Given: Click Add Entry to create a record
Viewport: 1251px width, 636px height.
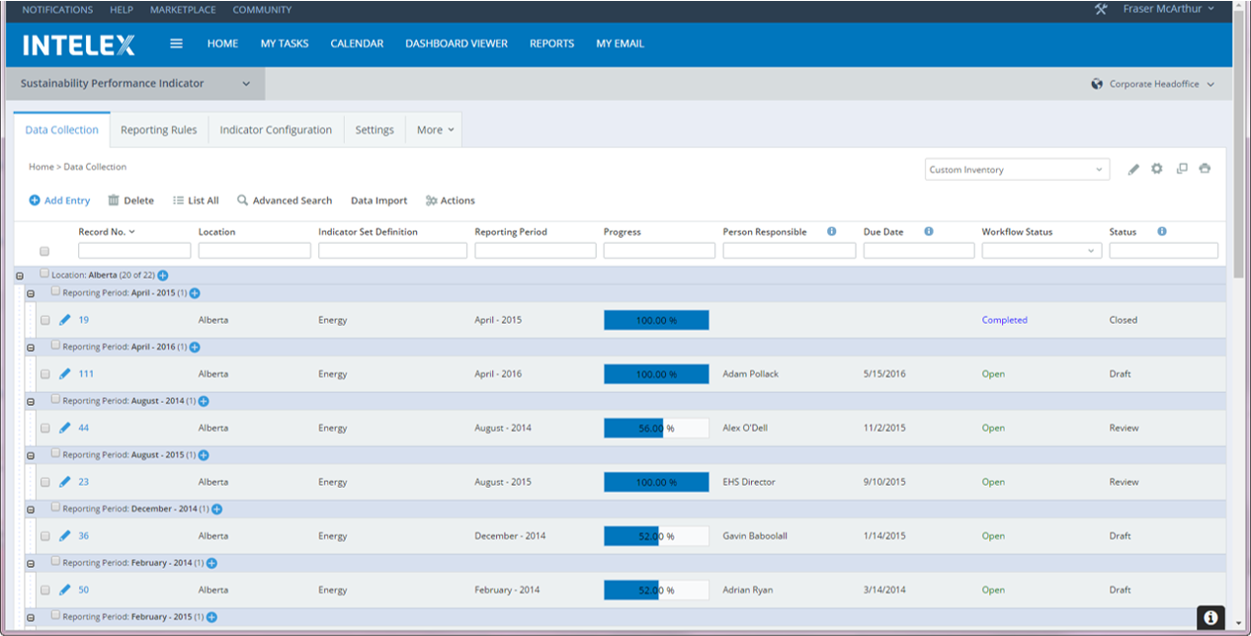Looking at the screenshot, I should (59, 200).
